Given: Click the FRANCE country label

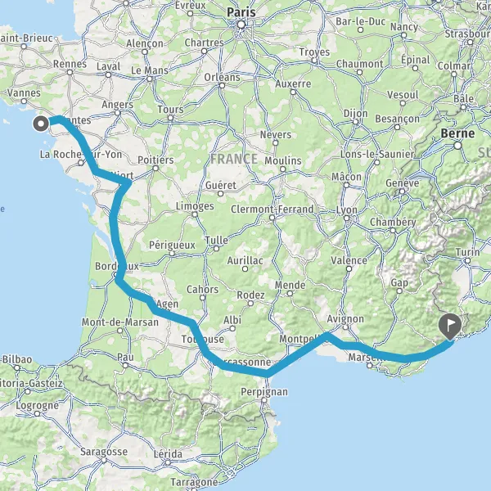Looking at the screenshot, I should point(234,159).
